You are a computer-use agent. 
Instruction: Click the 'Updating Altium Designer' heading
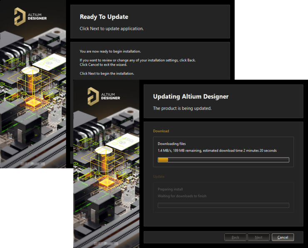coord(191,97)
